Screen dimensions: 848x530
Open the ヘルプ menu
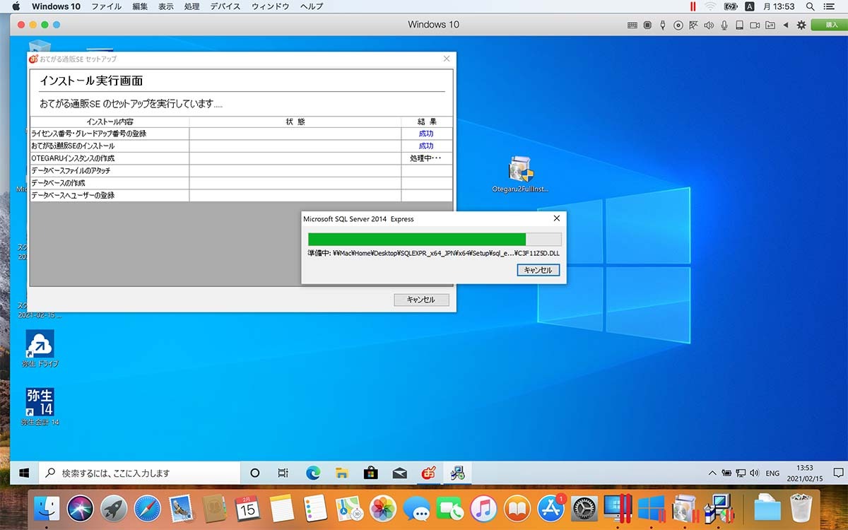click(312, 6)
